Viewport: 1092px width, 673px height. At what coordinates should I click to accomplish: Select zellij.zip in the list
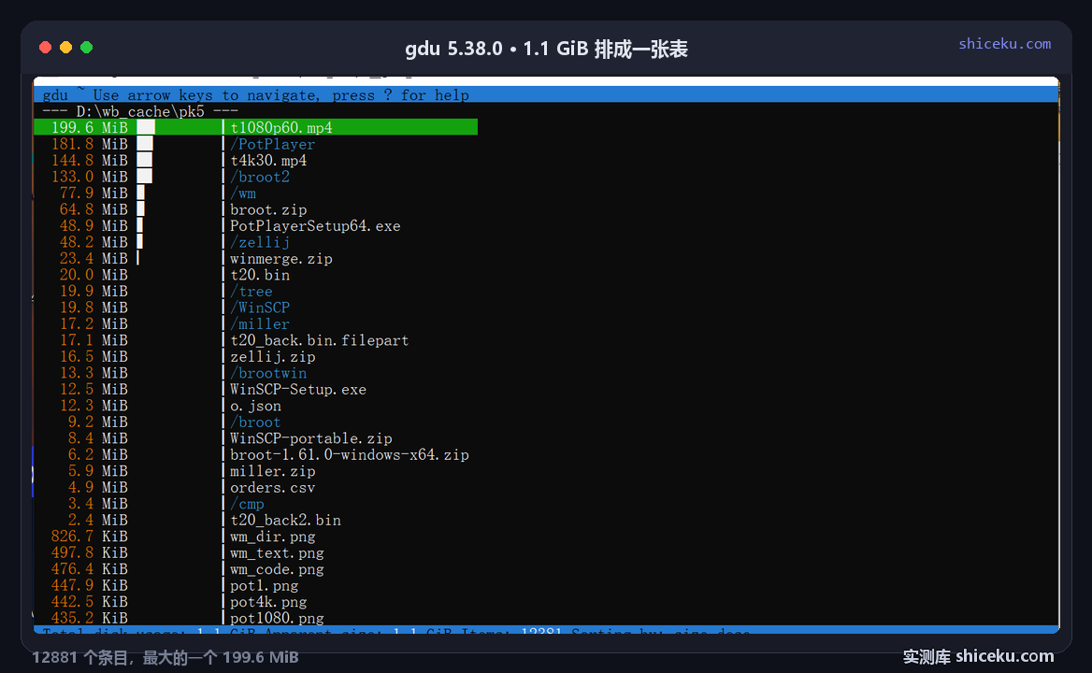coord(272,356)
